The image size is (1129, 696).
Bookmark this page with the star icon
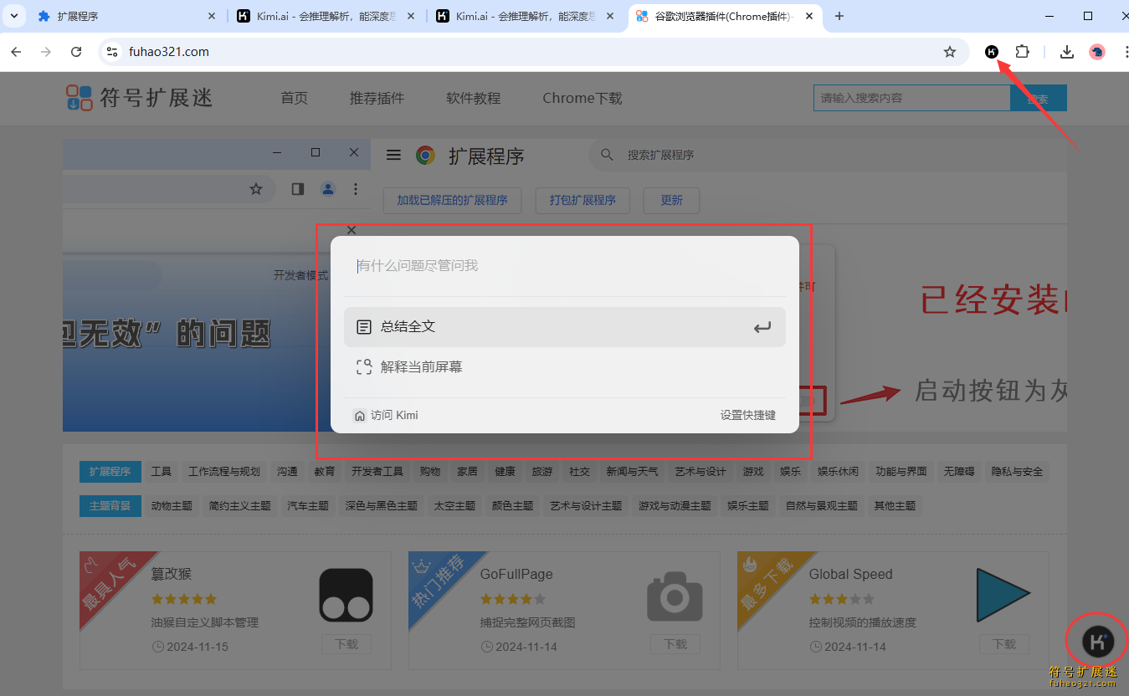pyautogui.click(x=950, y=52)
